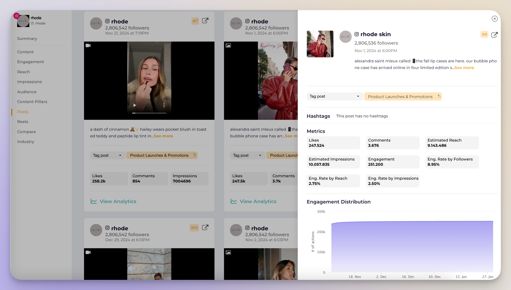511x290 pixels.
Task: Click the Instagram badge on sidebar profile
Action: (17, 16)
